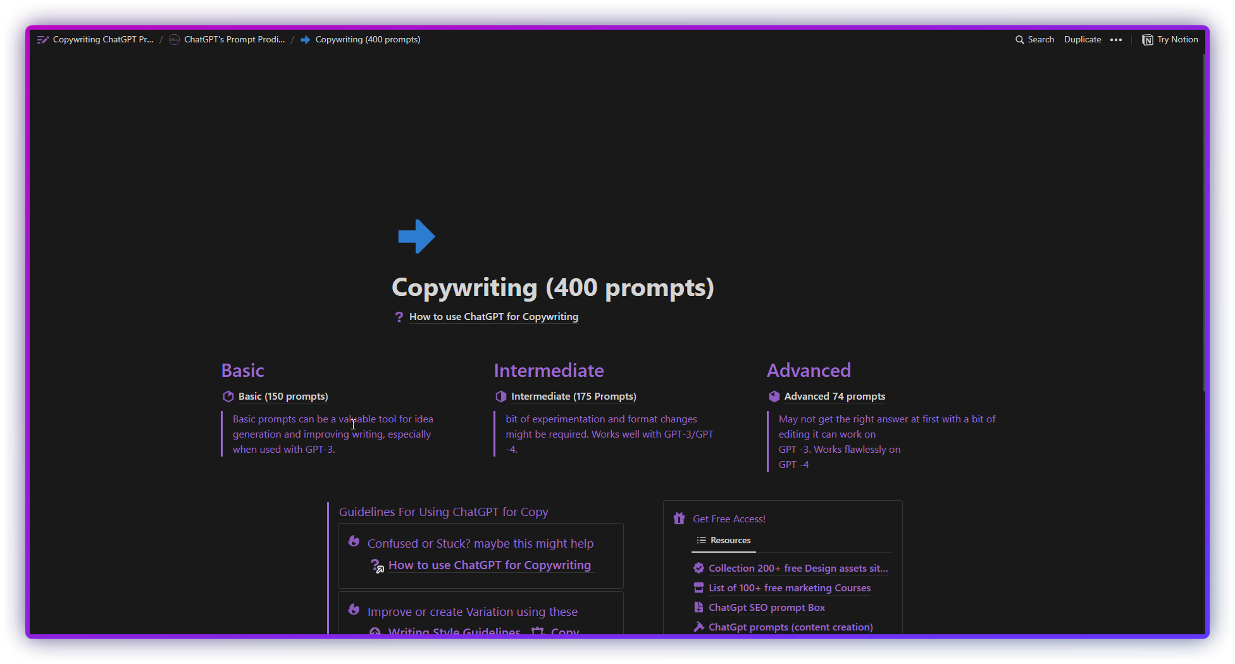Open How to use ChatGPT for Copywriting link below the title
Image resolution: width=1235 pixels, height=664 pixels.
[x=493, y=317]
